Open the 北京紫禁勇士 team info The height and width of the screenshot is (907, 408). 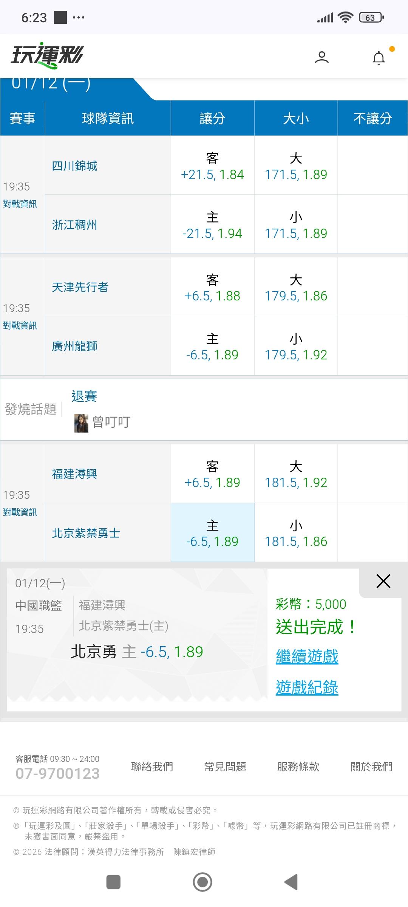coord(86,533)
